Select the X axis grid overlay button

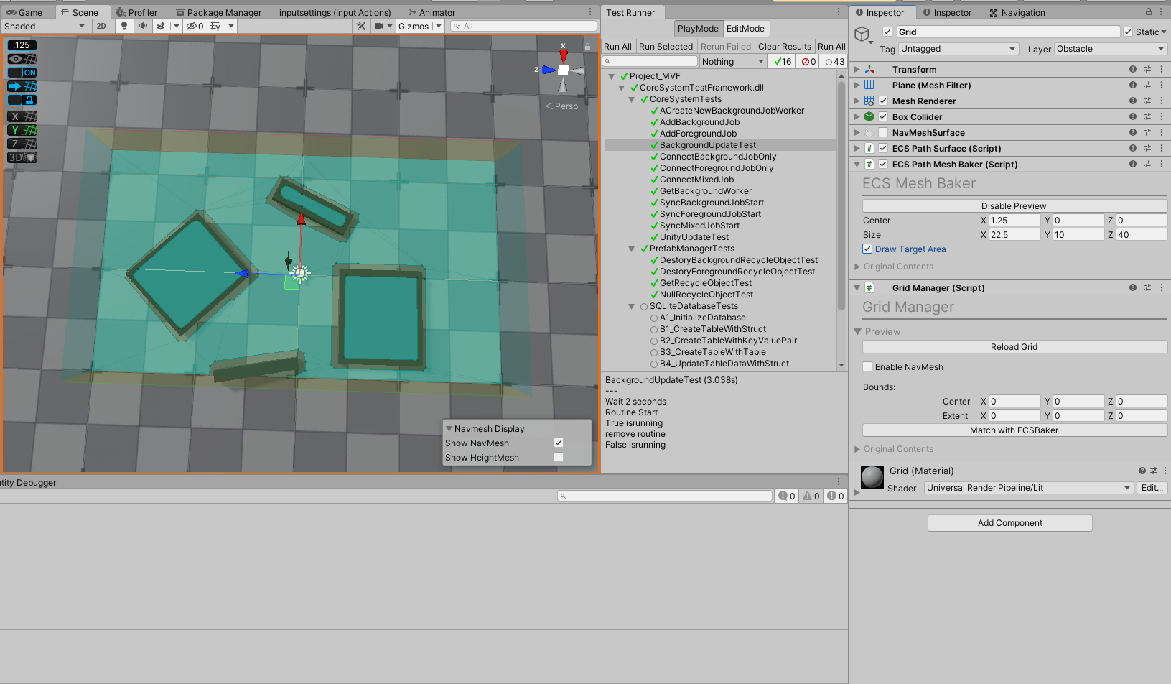(x=22, y=116)
